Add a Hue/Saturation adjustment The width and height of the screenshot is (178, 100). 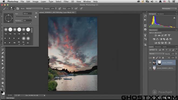[154, 39]
